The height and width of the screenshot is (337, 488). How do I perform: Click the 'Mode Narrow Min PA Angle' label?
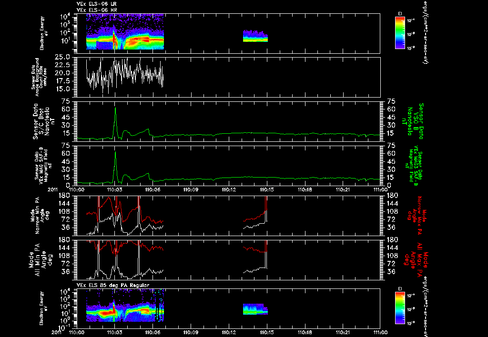pyautogui.click(x=39, y=215)
